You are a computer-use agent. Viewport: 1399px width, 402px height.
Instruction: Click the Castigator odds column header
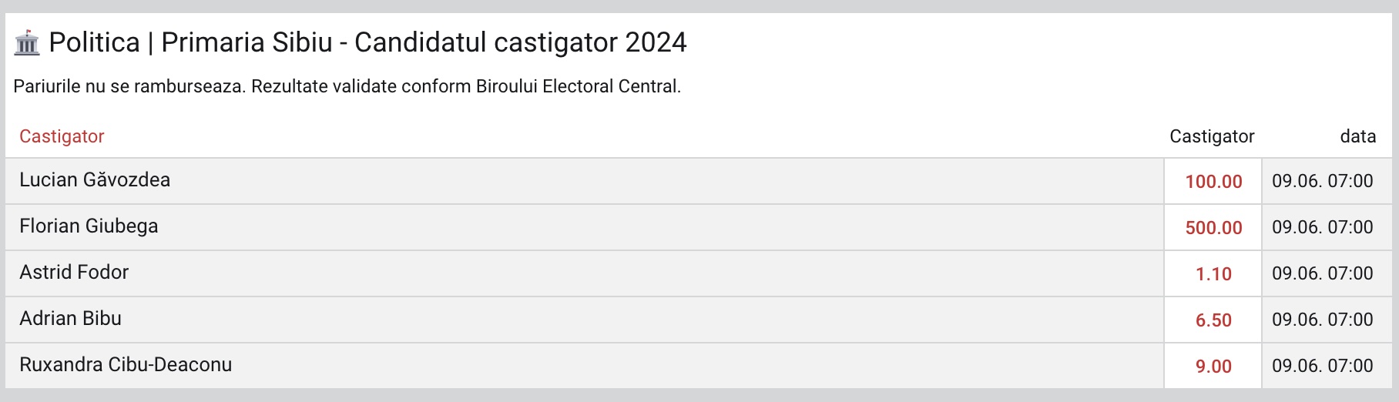pos(1212,136)
